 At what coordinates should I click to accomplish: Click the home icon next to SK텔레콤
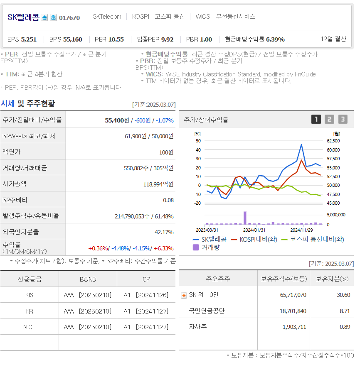[x=44, y=17]
